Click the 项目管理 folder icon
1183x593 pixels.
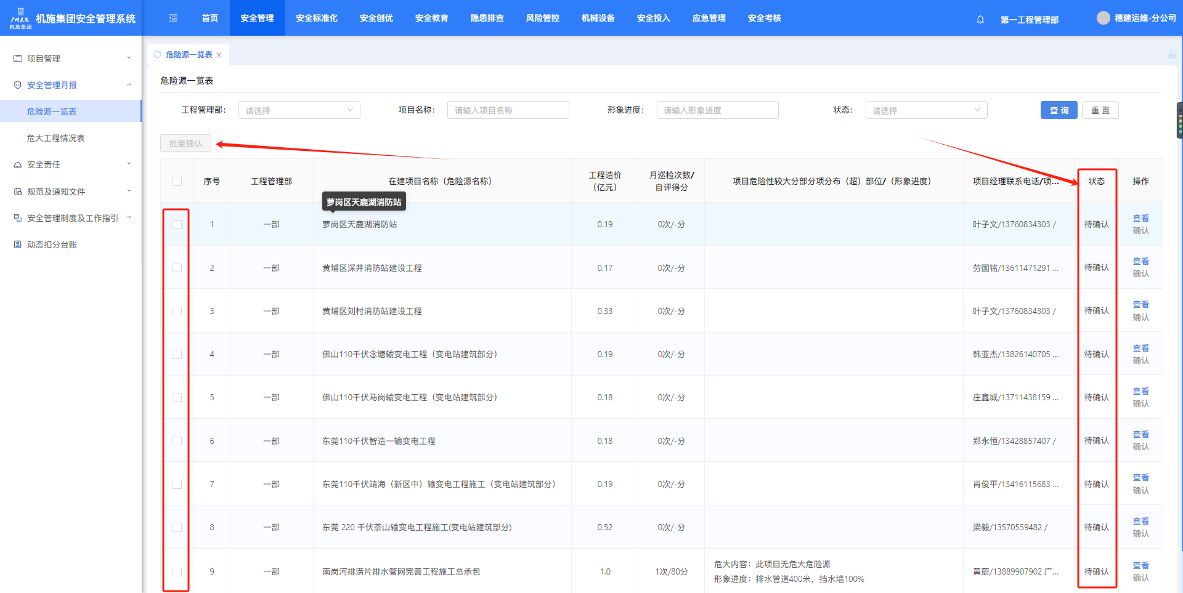(18, 58)
